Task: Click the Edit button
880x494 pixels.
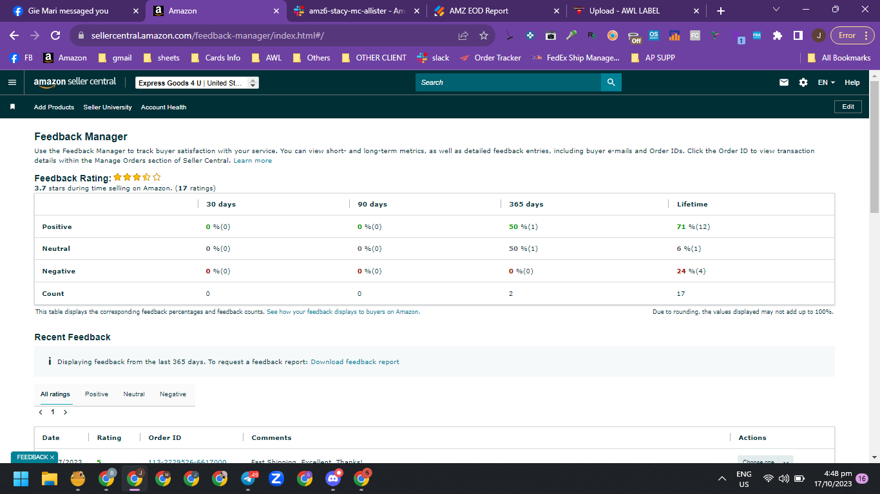Action: point(848,107)
